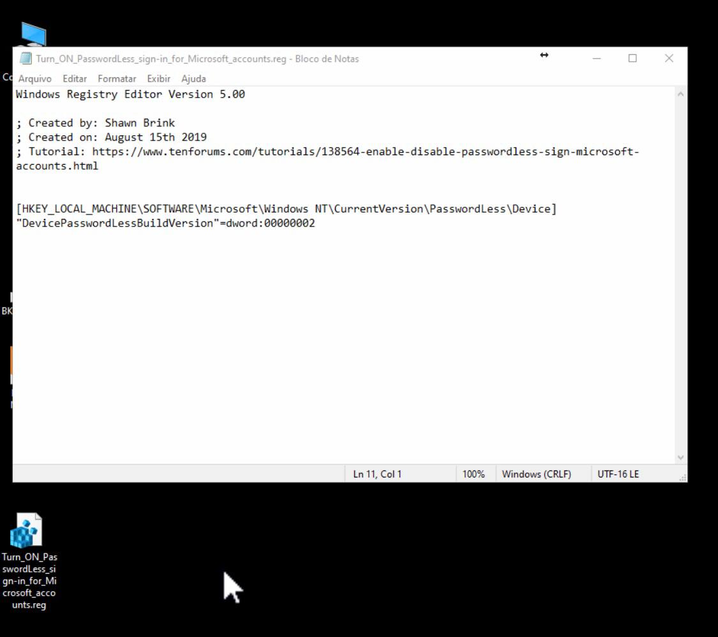Image resolution: width=718 pixels, height=637 pixels.
Task: Click the scrollbar down arrow
Action: click(x=680, y=458)
